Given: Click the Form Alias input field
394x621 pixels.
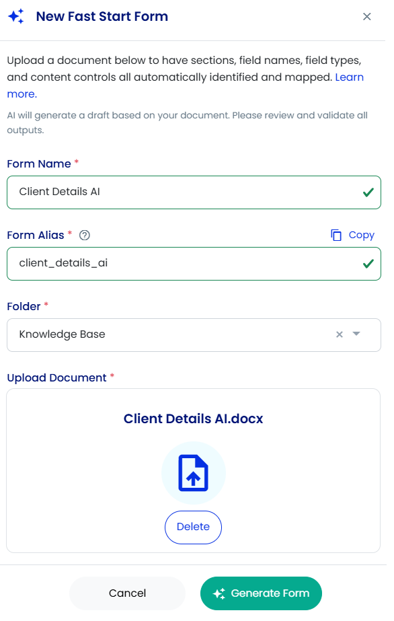Looking at the screenshot, I should 194,263.
